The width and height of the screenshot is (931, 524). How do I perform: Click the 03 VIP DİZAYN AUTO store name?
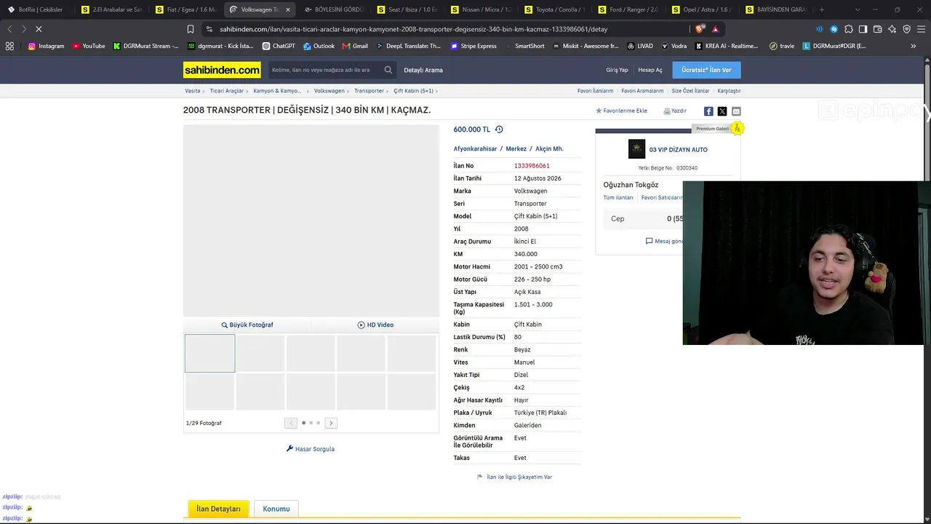[x=678, y=149]
